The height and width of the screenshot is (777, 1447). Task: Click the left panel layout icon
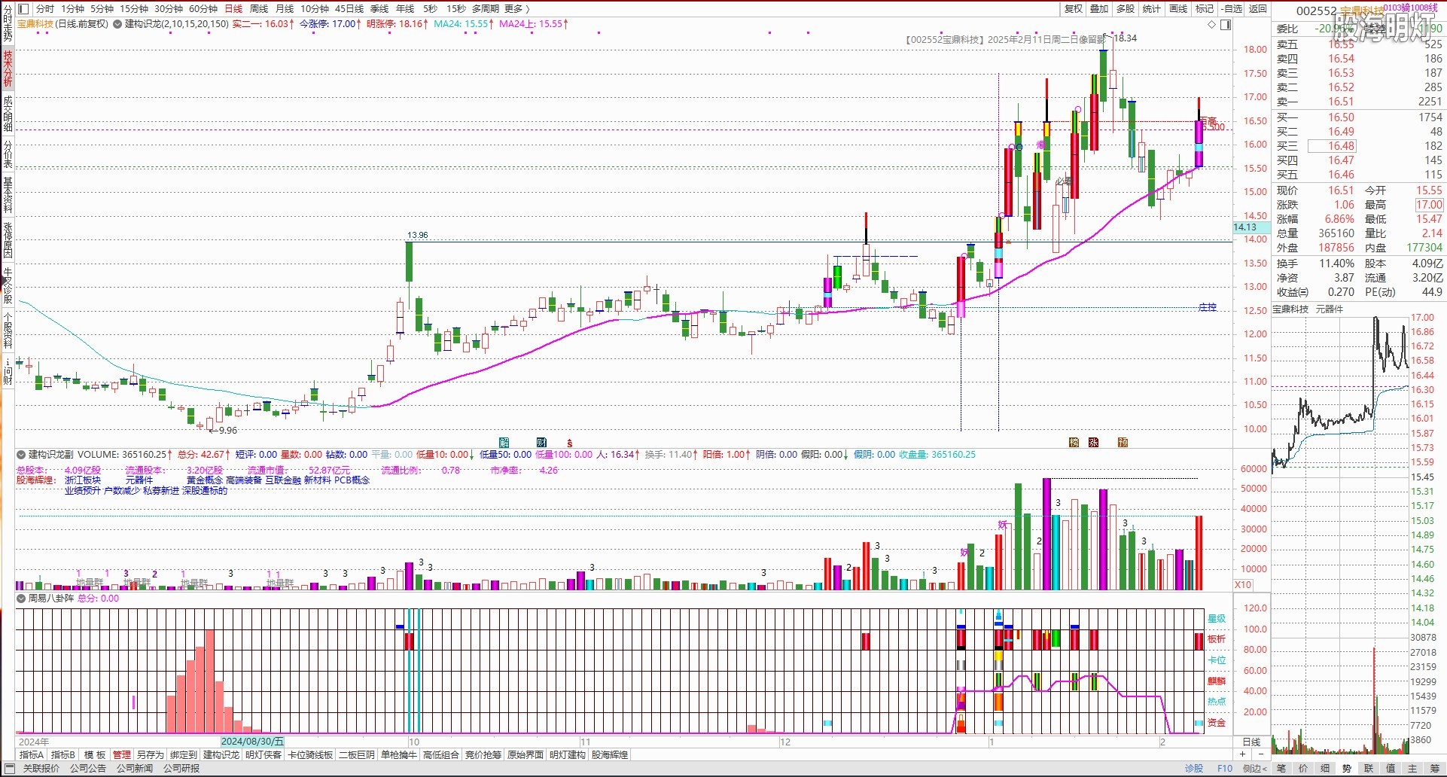(x=23, y=8)
